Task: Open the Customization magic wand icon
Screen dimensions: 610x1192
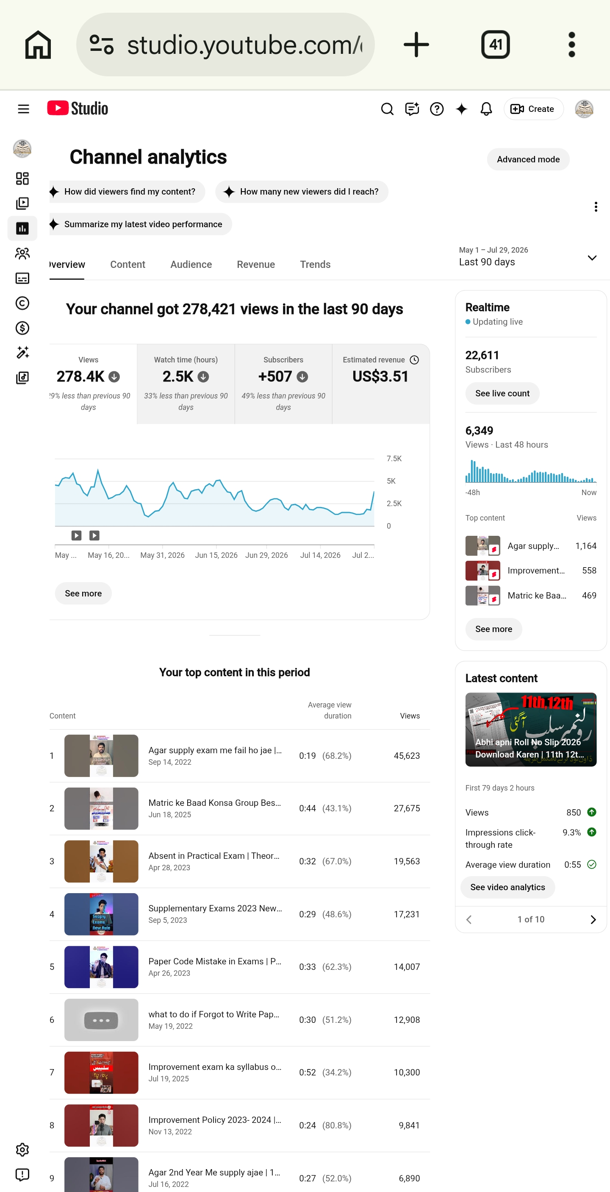Action: (x=22, y=353)
